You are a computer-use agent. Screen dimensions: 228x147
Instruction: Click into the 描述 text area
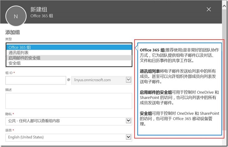click(x=69, y=101)
